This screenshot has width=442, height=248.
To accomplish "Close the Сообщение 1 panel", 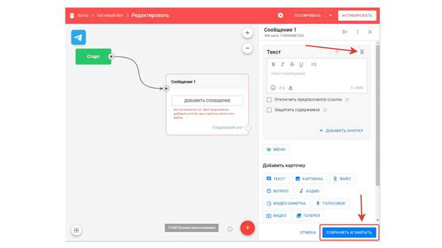I will [370, 32].
